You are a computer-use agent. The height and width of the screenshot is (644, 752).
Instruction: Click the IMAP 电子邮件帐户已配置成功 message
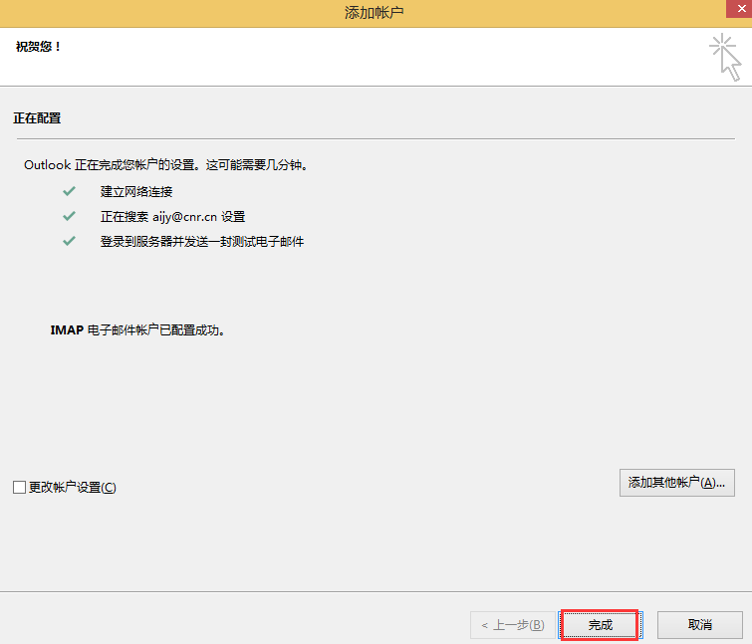coord(137,330)
